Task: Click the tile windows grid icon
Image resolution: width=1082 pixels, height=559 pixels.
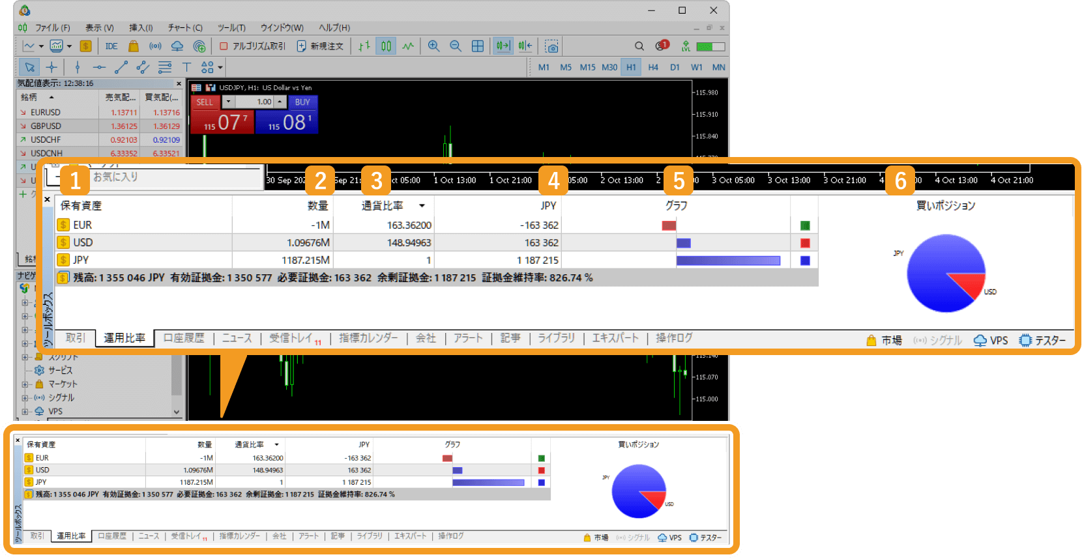Action: (478, 46)
